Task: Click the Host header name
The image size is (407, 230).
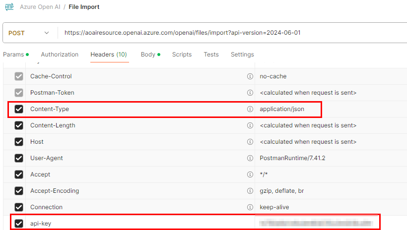Action: pos(37,142)
